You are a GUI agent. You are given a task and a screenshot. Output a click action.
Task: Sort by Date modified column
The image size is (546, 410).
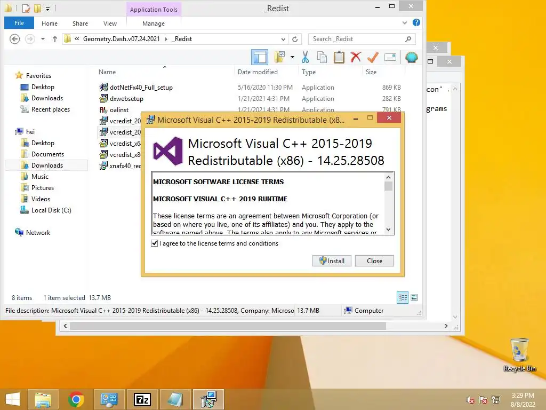(258, 72)
